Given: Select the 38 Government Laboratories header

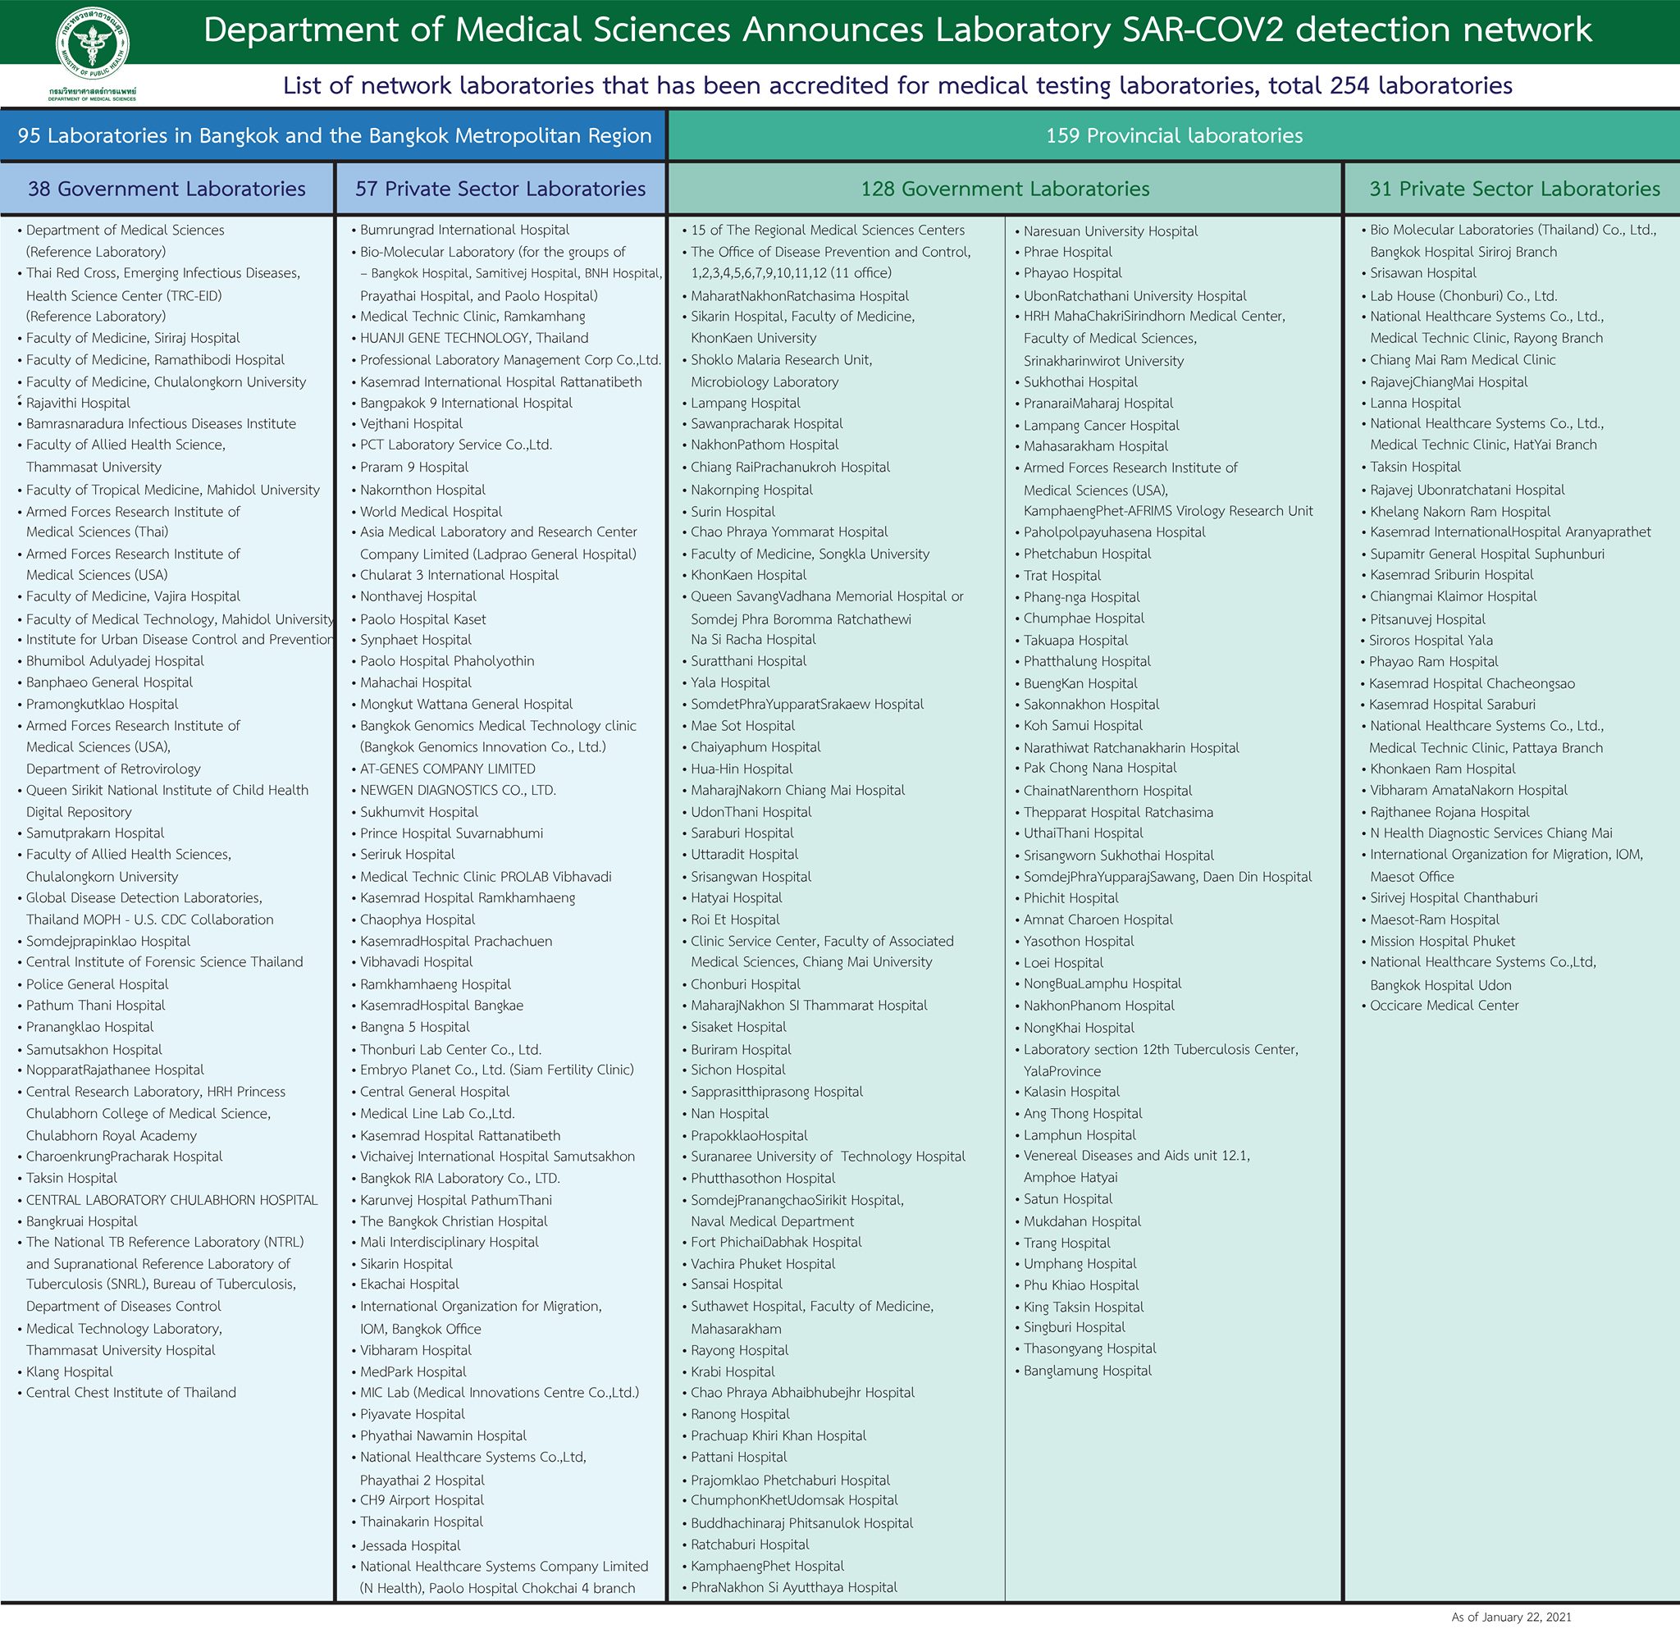Looking at the screenshot, I should click(x=167, y=189).
